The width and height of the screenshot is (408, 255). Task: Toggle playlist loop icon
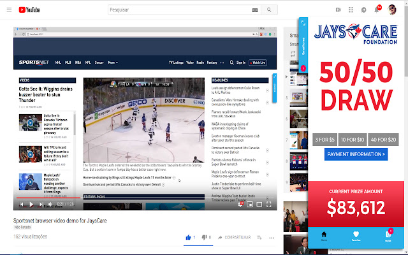coord(293,54)
